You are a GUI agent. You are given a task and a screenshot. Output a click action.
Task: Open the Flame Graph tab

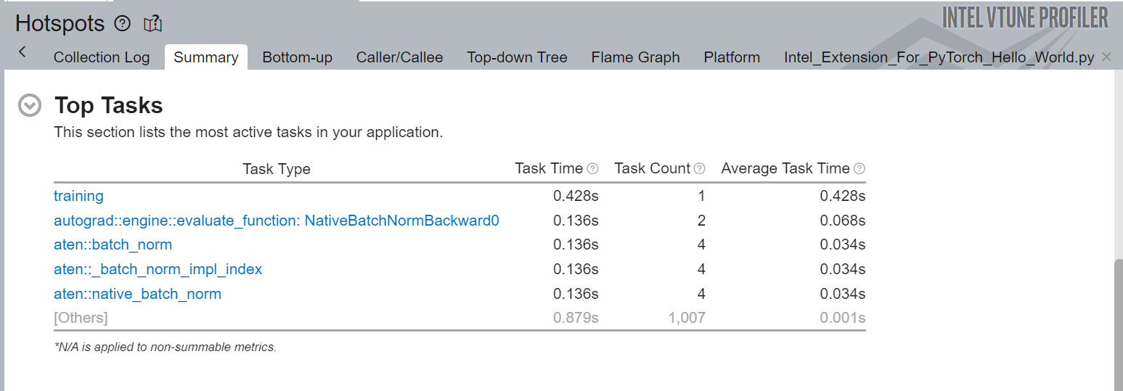point(635,57)
